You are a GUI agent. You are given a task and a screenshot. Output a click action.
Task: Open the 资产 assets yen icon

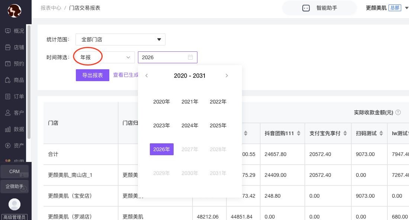[x=8, y=146]
